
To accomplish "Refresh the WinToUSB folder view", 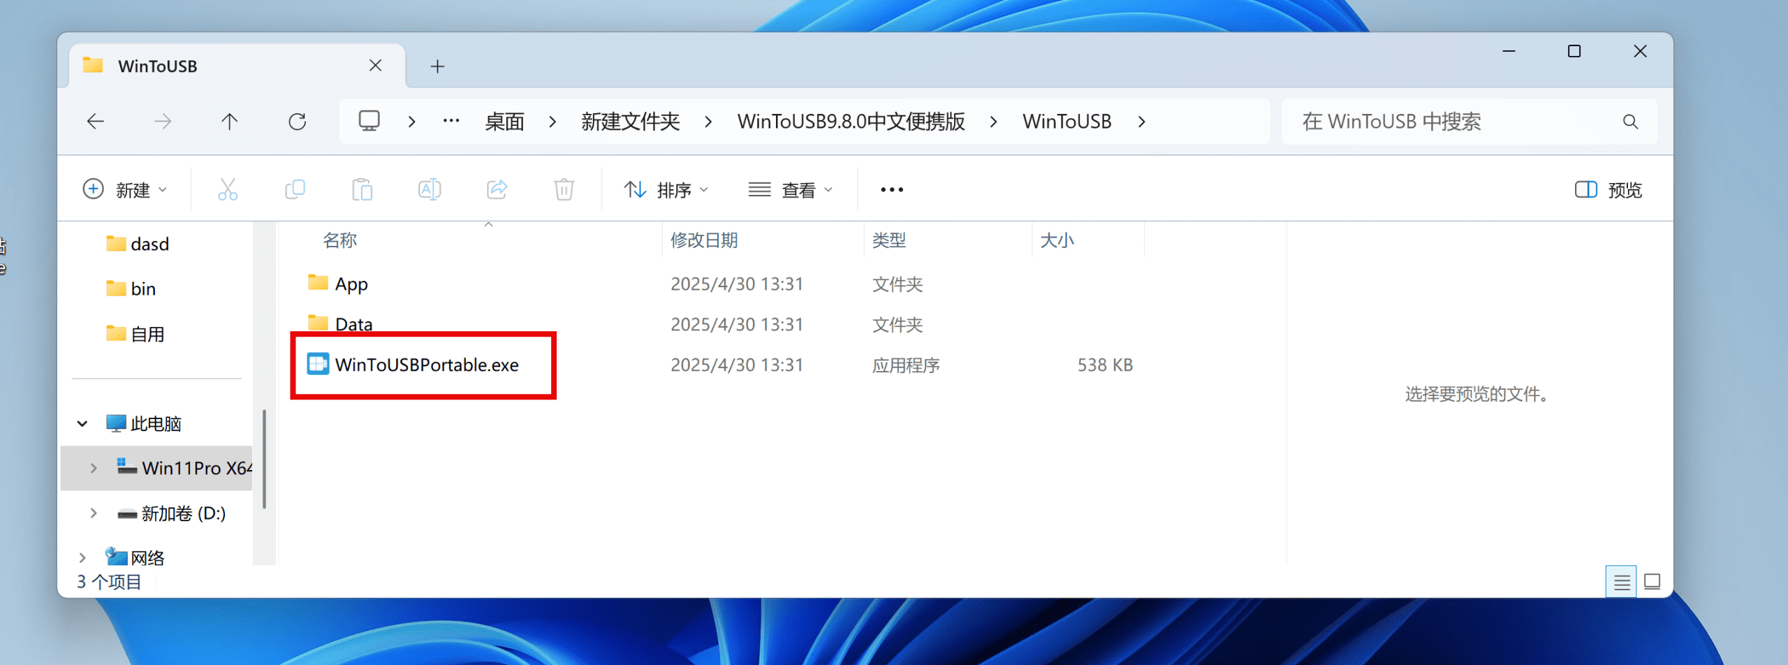I will coord(298,122).
